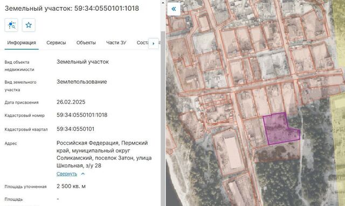345x206 pixels.
Task: Click the value Землепользование
Action: click(82, 81)
